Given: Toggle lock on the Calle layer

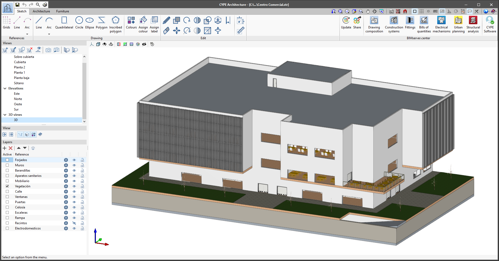Looking at the screenshot, I should 82,192.
